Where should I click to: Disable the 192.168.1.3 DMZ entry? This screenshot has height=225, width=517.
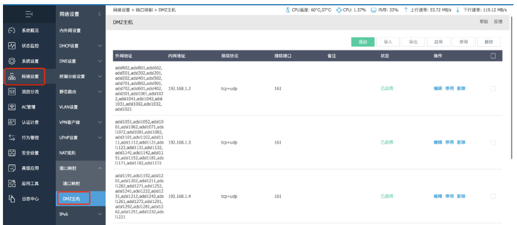click(x=449, y=142)
